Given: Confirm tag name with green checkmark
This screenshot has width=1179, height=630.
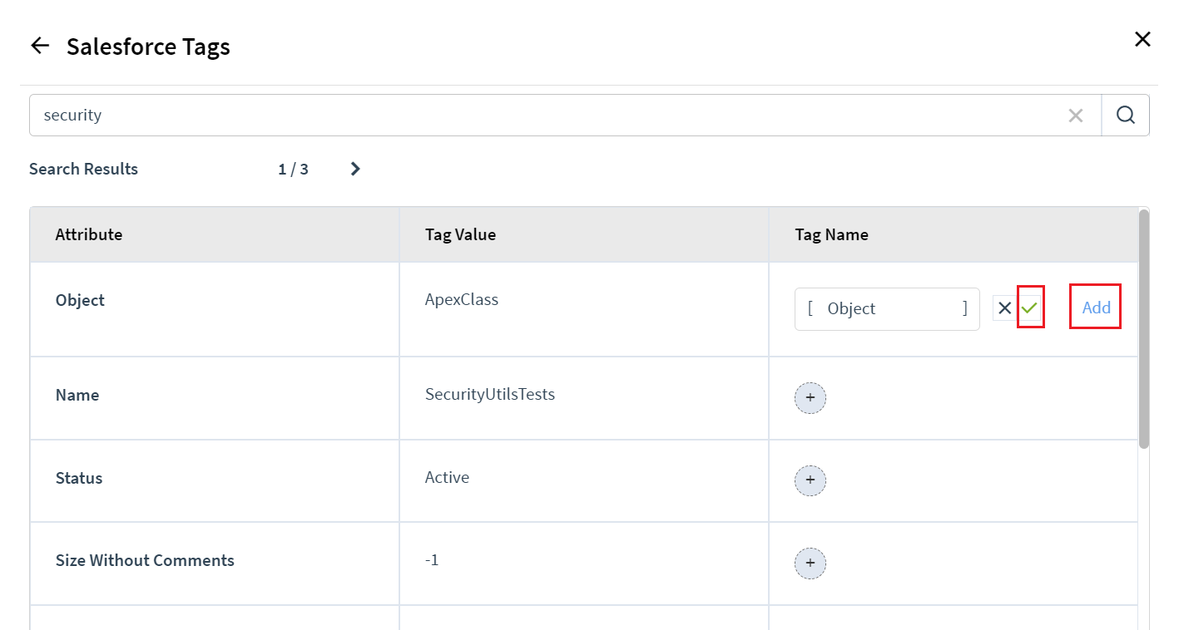Looking at the screenshot, I should click(x=1030, y=308).
